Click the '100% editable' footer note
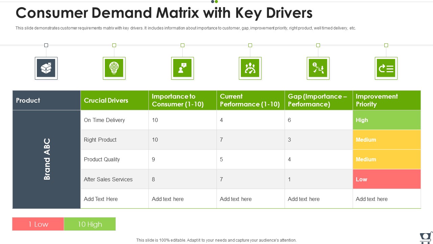The width and height of the screenshot is (433, 244). [x=216, y=240]
